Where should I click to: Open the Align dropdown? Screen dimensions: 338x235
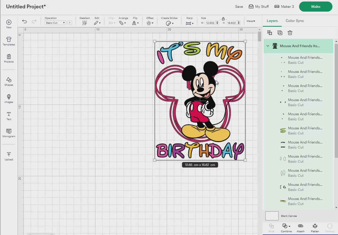click(112, 23)
